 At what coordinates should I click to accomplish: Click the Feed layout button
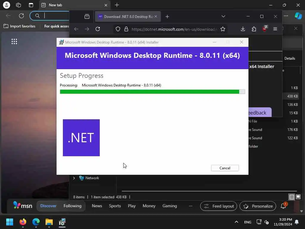point(219,206)
